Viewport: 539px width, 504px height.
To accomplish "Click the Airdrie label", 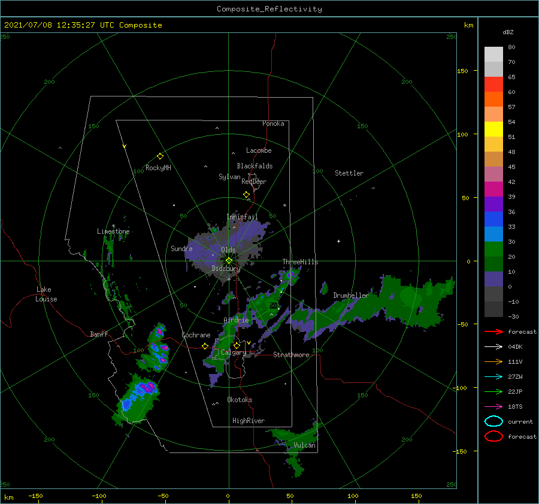I will coord(236,320).
